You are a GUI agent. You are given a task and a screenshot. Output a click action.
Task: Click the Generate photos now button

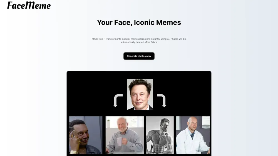click(139, 56)
